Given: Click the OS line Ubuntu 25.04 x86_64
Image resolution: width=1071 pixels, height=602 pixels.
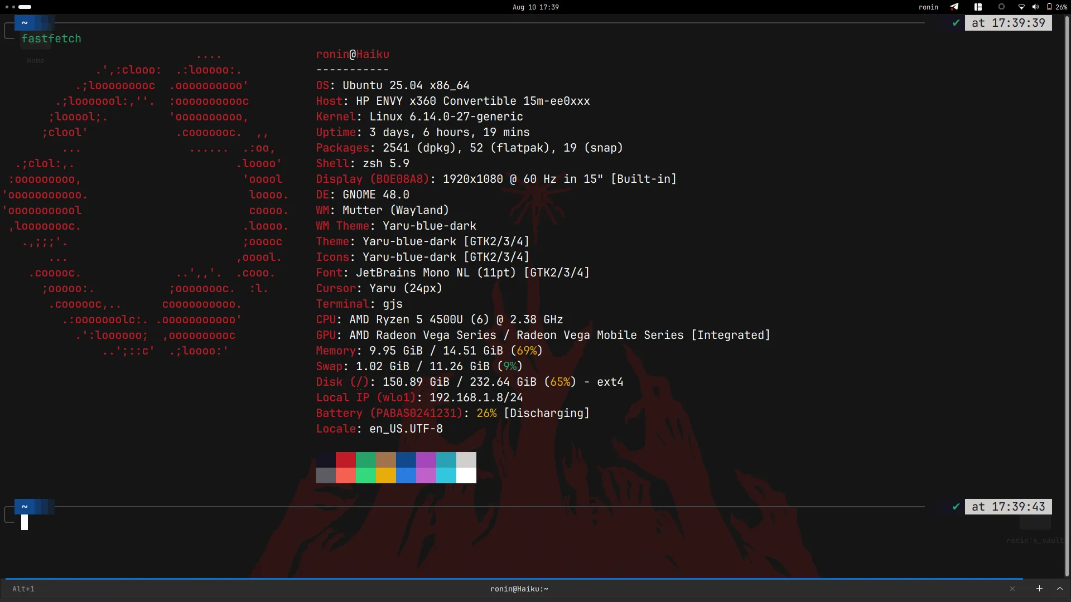Looking at the screenshot, I should click(x=393, y=85).
